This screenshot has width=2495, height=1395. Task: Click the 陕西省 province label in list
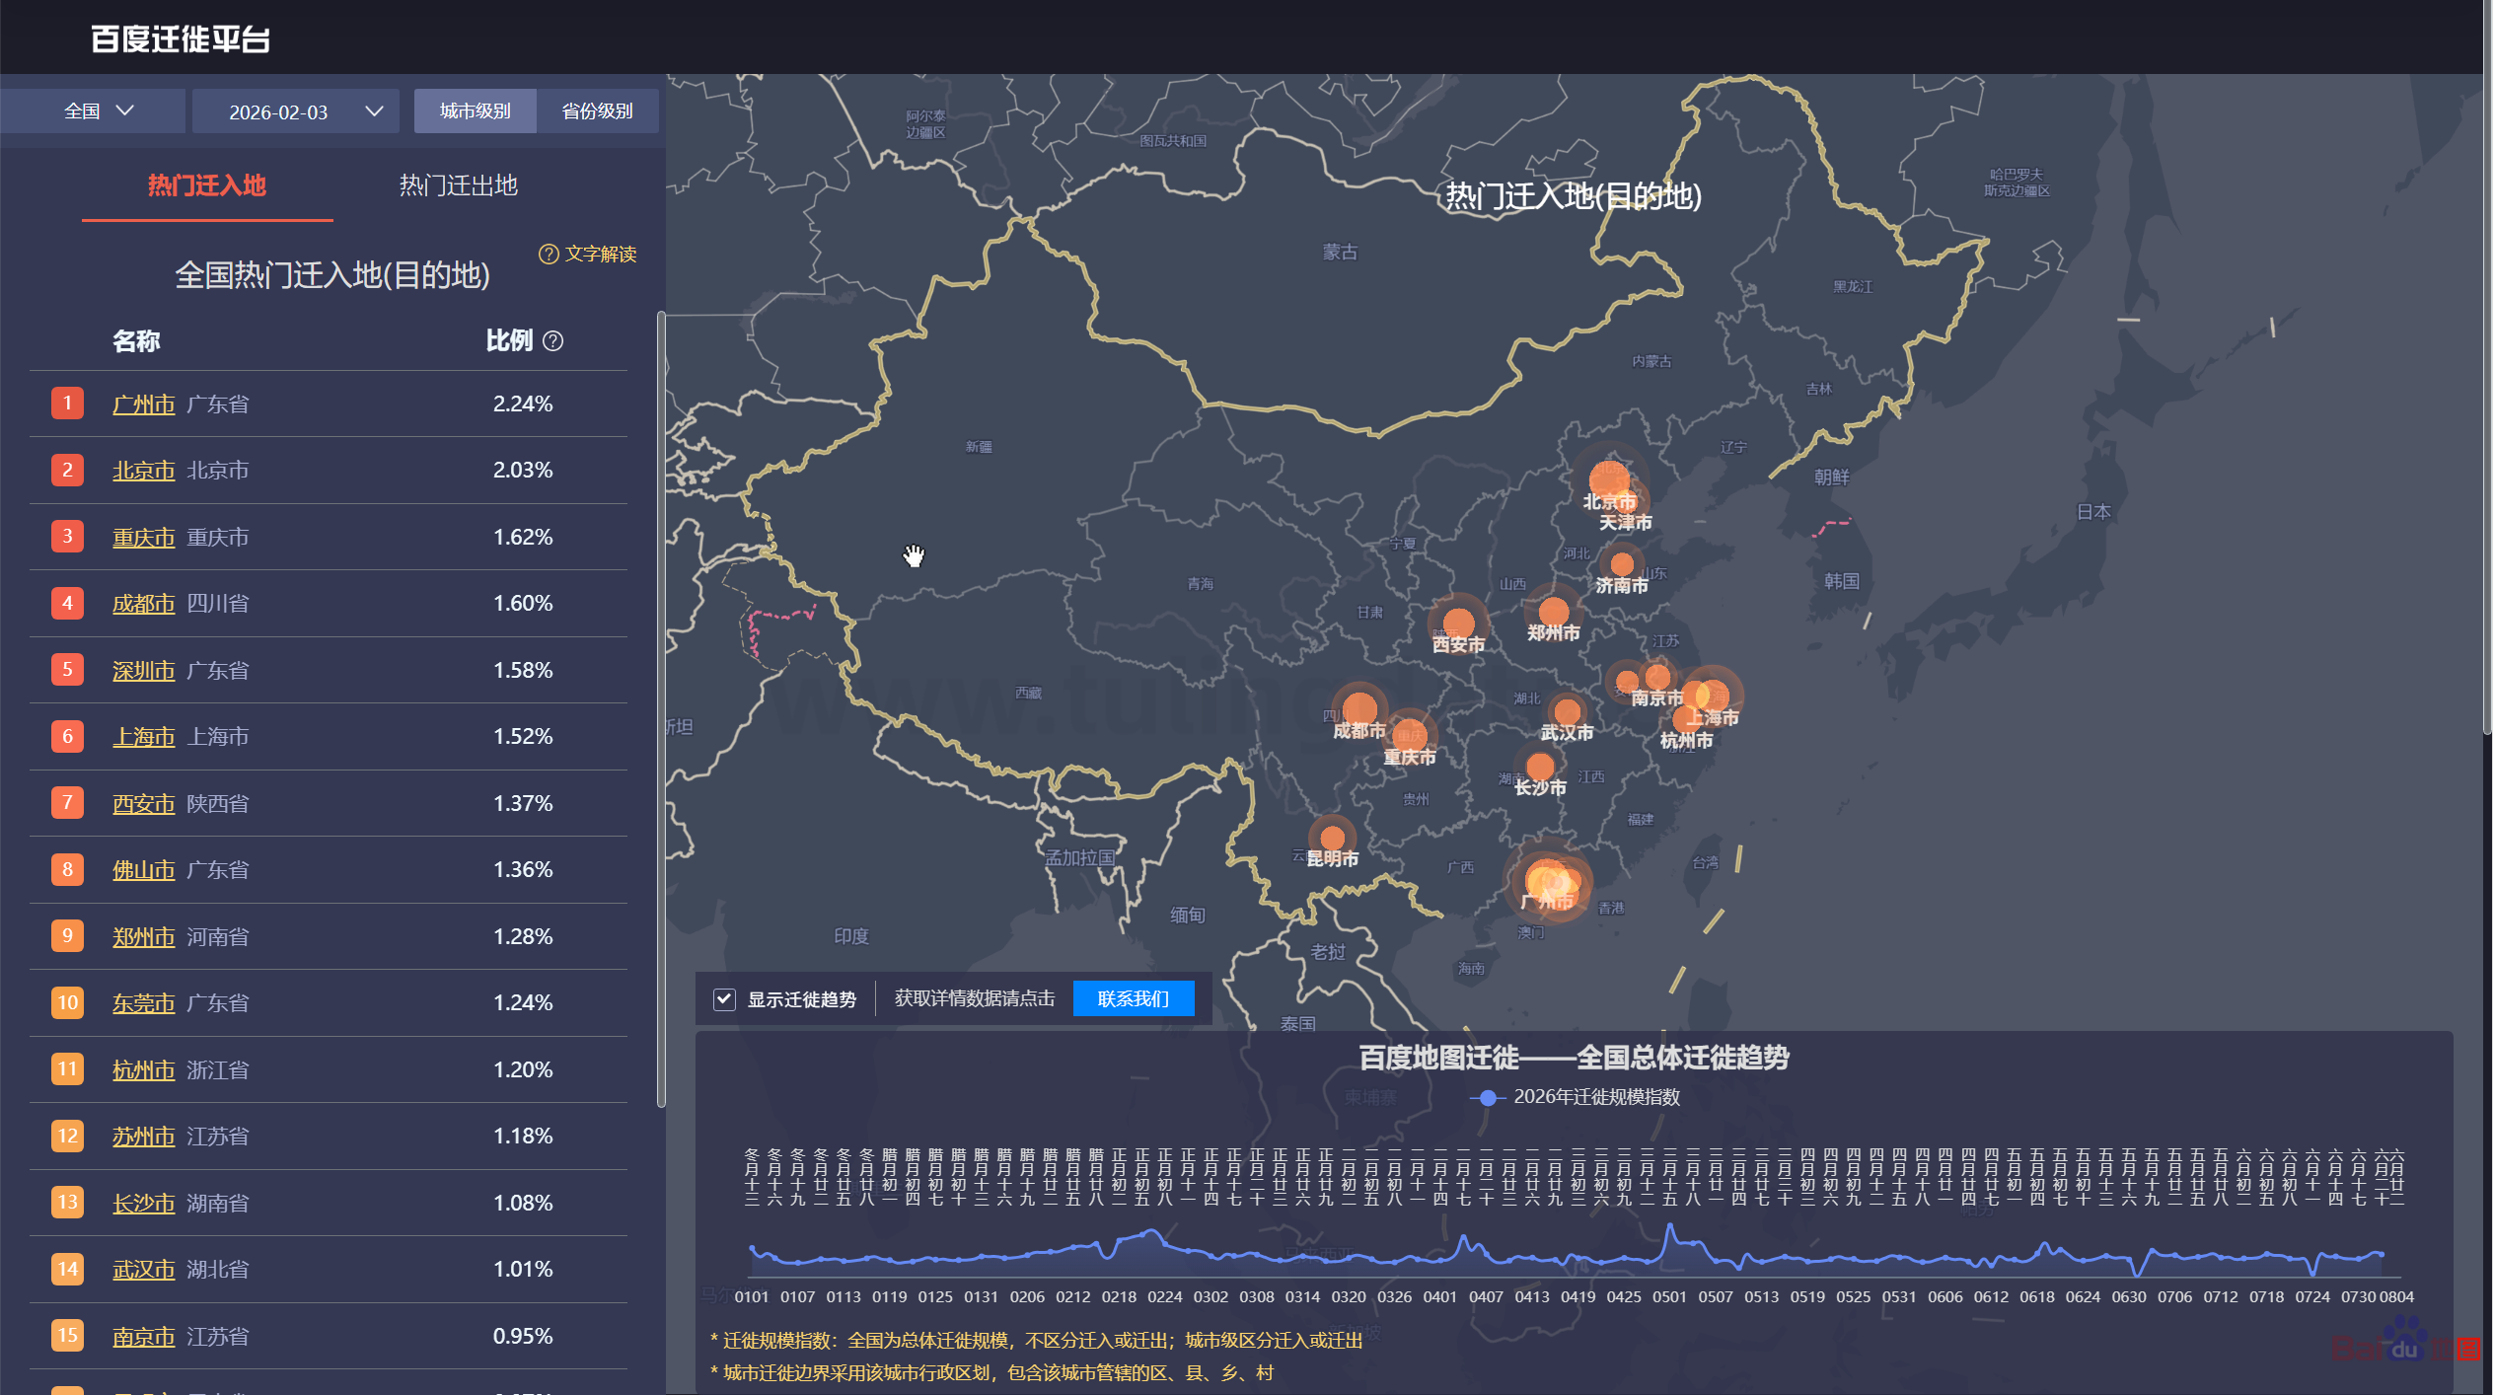218,804
